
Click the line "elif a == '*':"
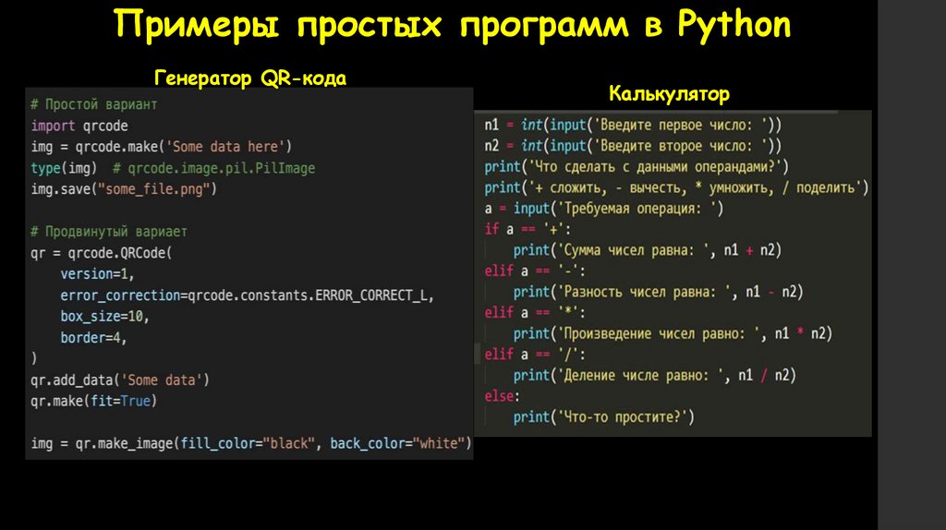[x=535, y=313]
